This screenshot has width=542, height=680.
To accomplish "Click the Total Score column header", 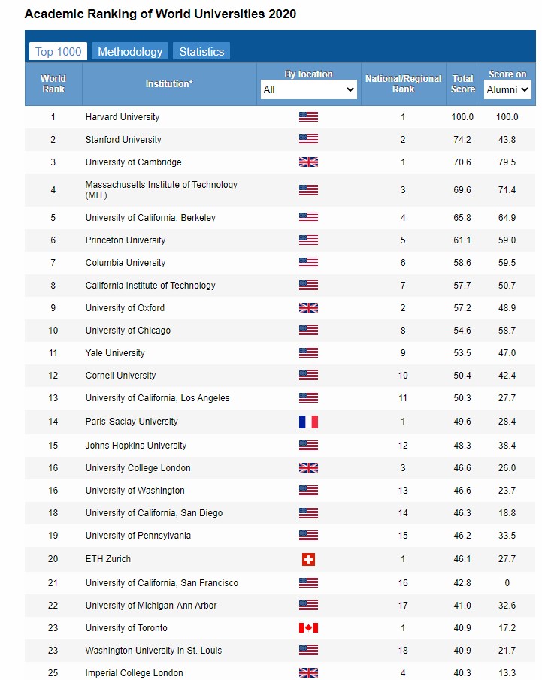I will pos(462,83).
